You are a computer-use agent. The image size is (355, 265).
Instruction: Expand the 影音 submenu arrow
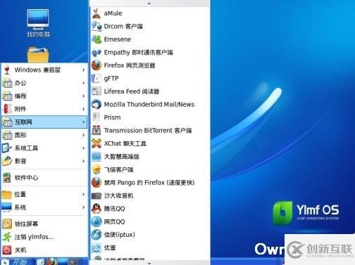(x=83, y=161)
